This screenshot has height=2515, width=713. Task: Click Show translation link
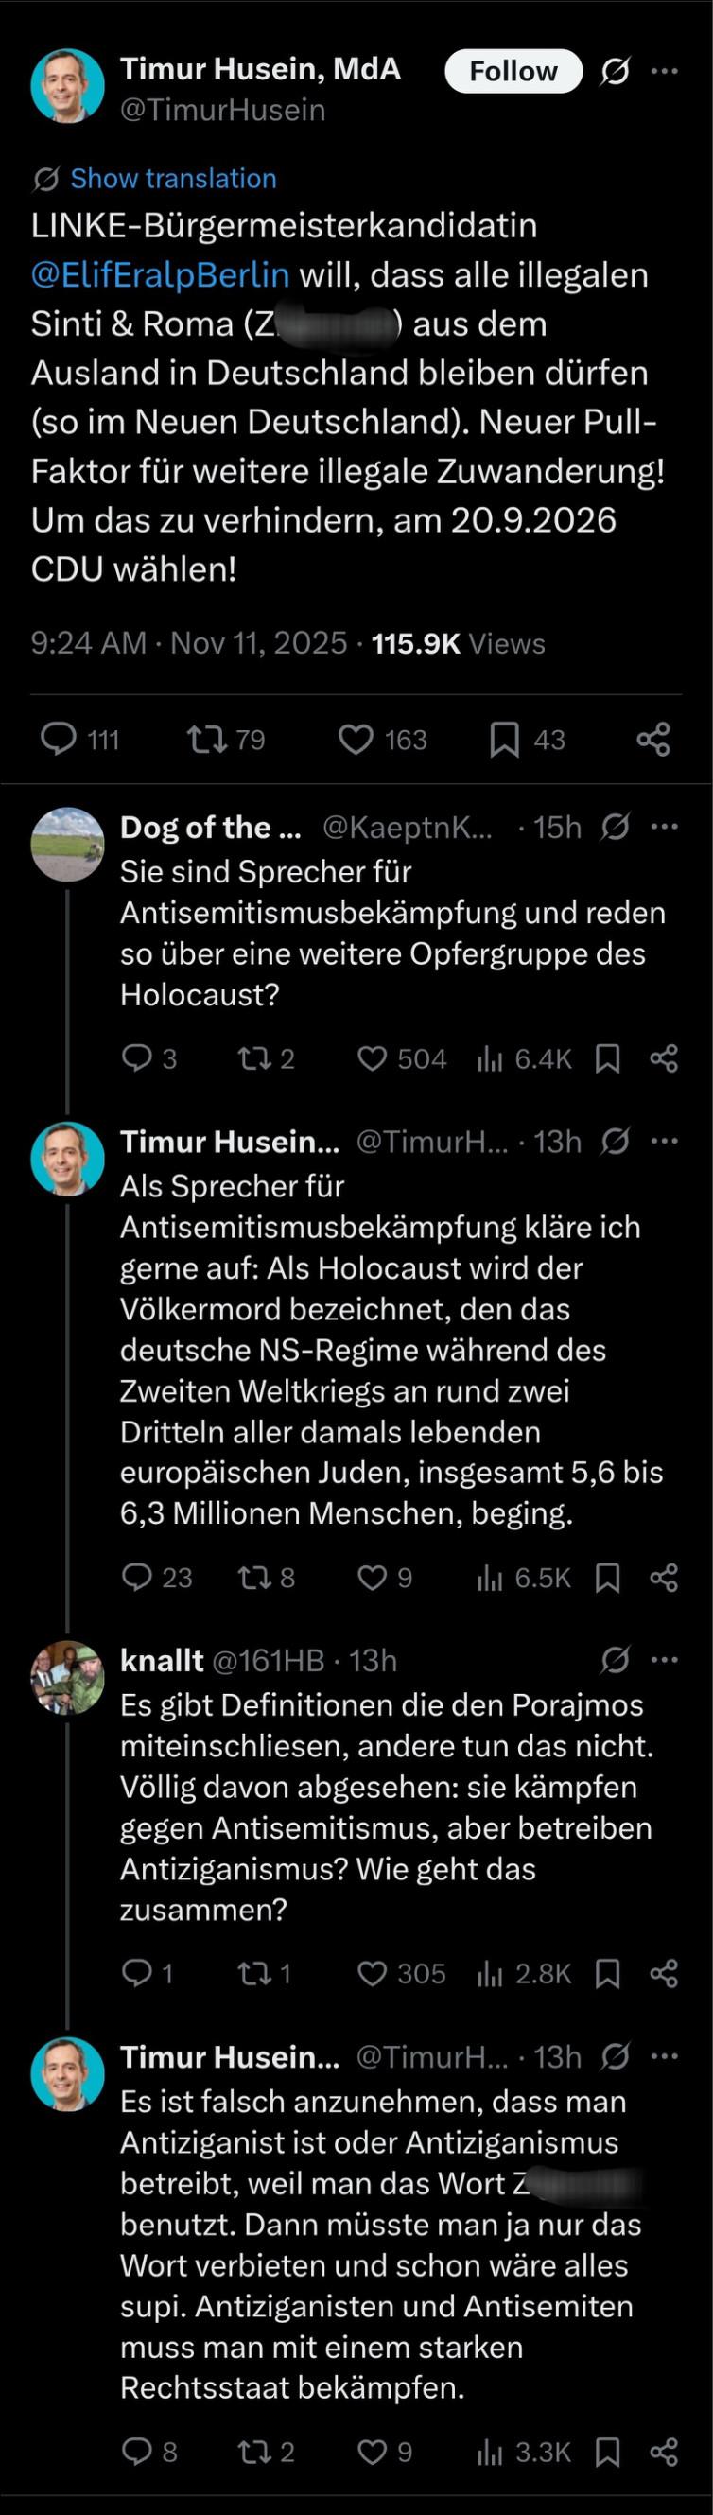(x=173, y=179)
